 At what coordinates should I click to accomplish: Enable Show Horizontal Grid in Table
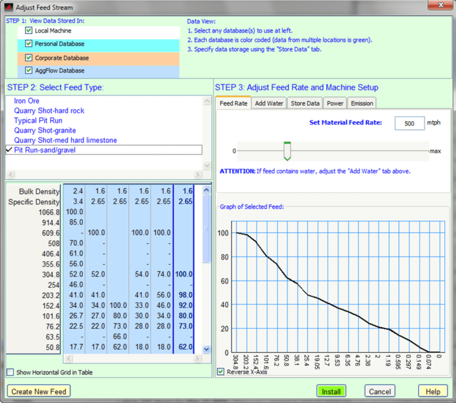[x=10, y=373]
